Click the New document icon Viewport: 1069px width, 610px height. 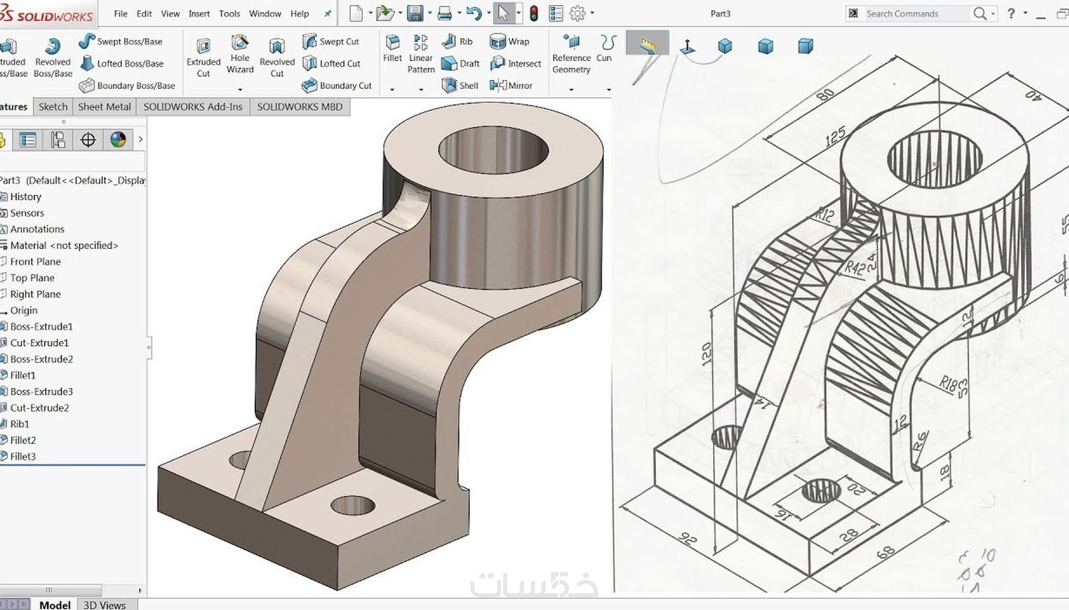pyautogui.click(x=356, y=13)
